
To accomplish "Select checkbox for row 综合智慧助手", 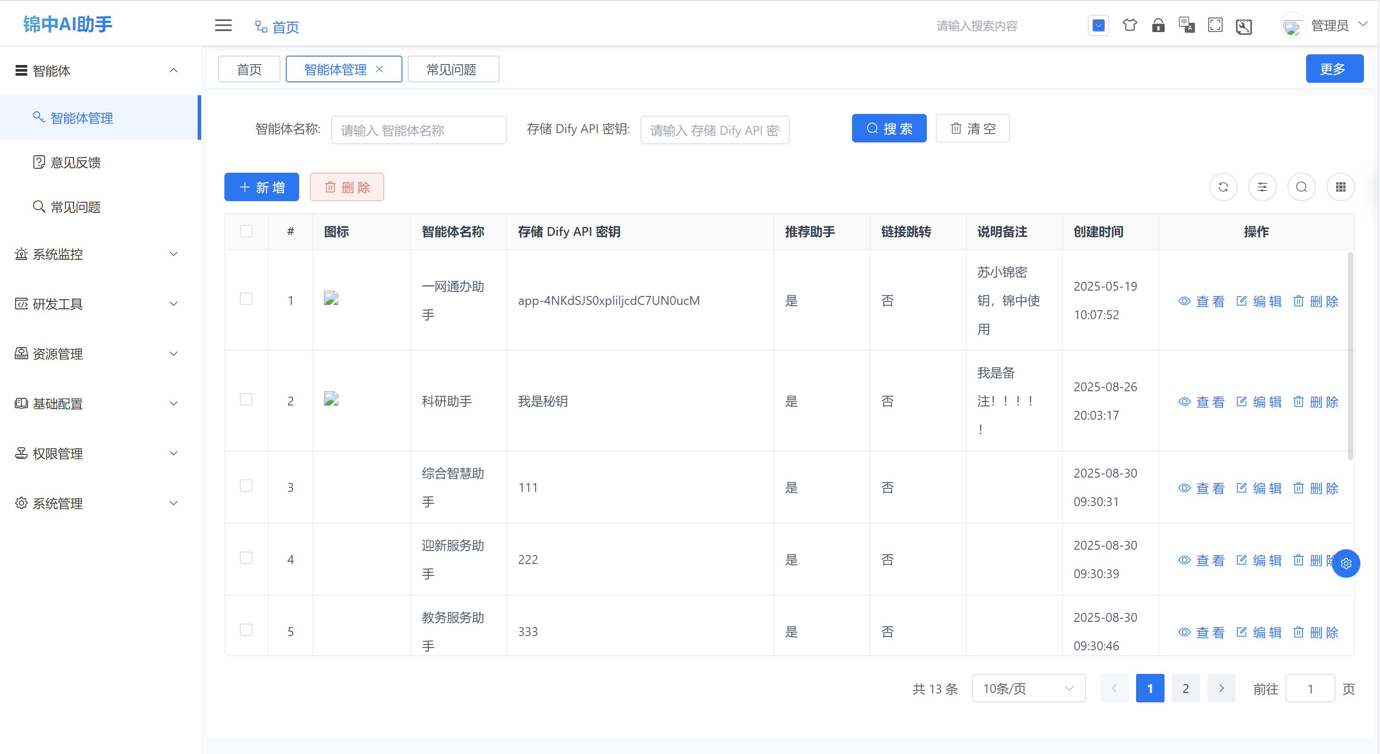I will [x=246, y=486].
